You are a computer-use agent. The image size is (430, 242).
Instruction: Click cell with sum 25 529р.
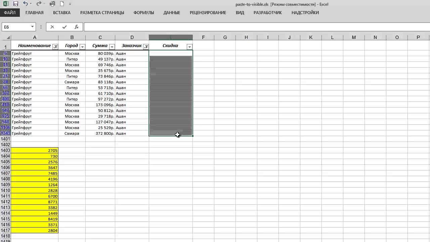click(100, 128)
